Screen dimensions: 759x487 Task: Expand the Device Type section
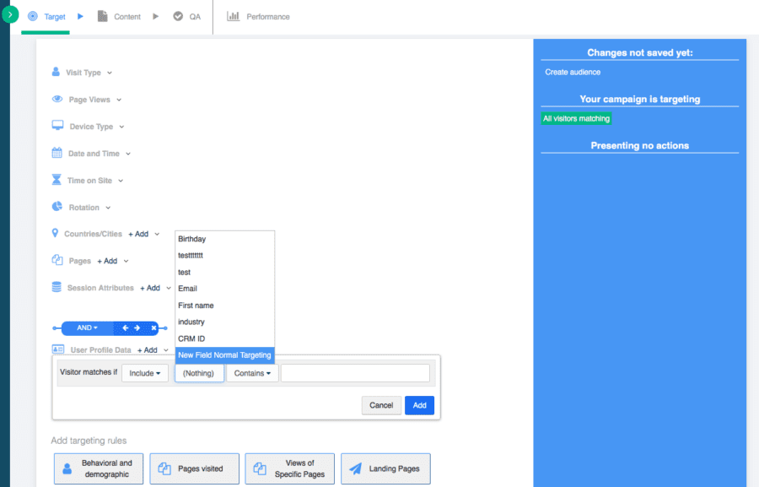click(96, 127)
